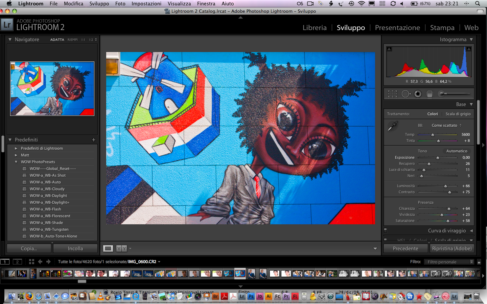The height and width of the screenshot is (304, 487).
Task: Switch to Before/After YY view
Action: (x=121, y=248)
